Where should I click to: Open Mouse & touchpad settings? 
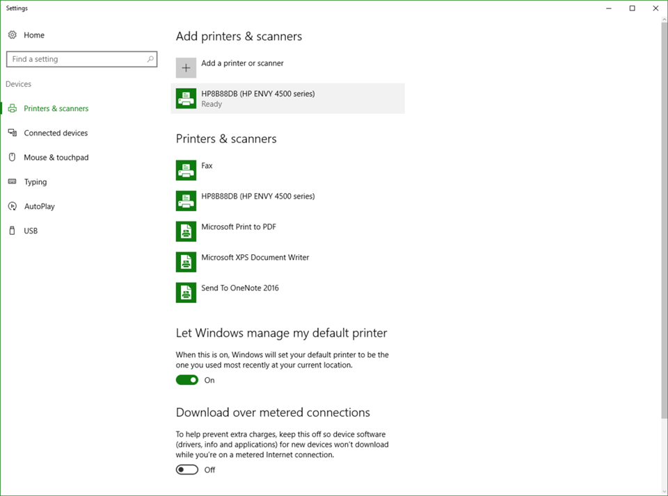tap(56, 158)
